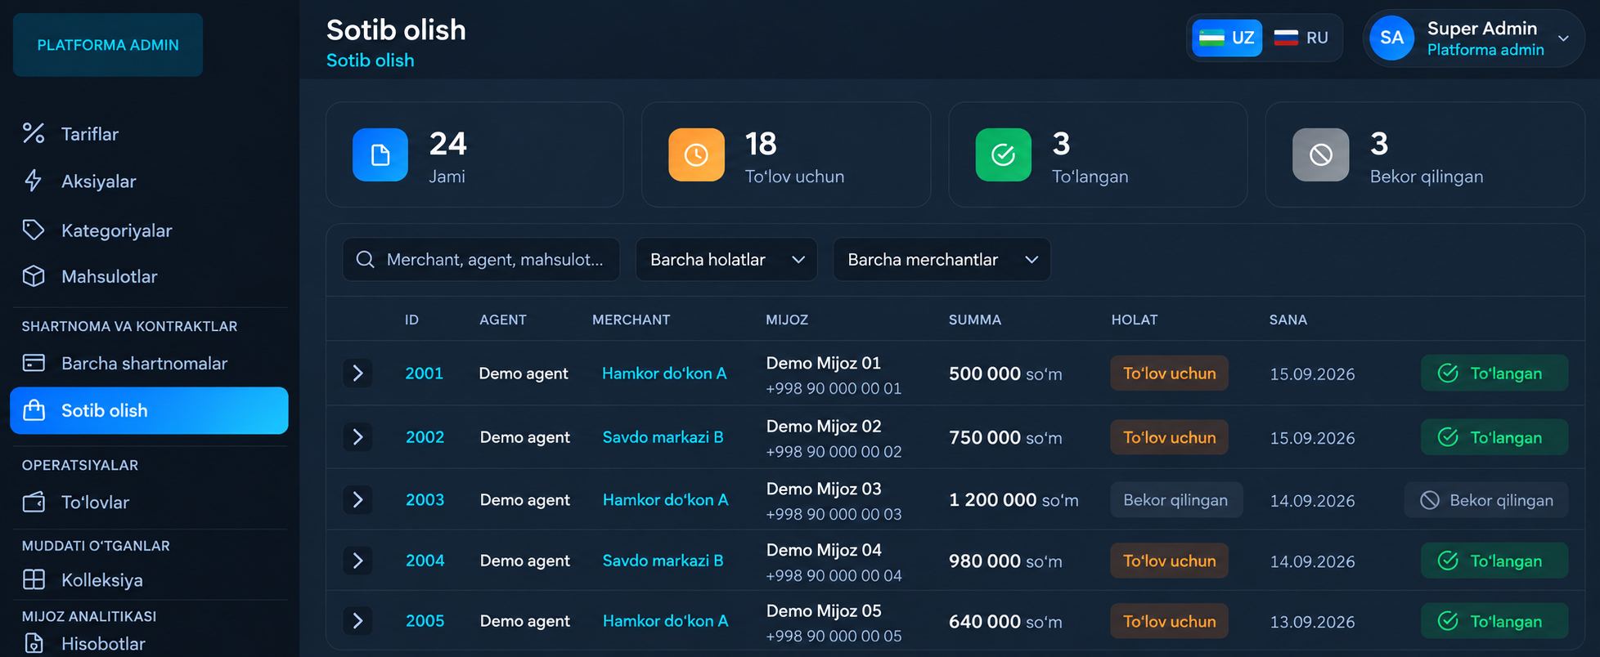Viewport: 1600px width, 657px height.
Task: Expand row 2003 details chevron
Action: pyautogui.click(x=357, y=499)
